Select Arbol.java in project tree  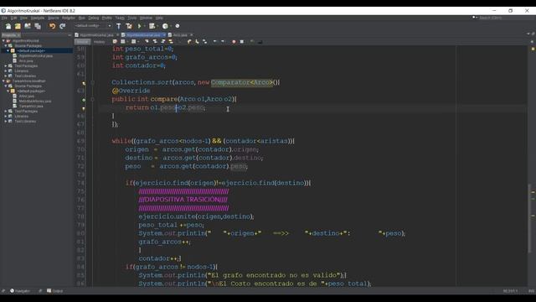(x=27, y=96)
